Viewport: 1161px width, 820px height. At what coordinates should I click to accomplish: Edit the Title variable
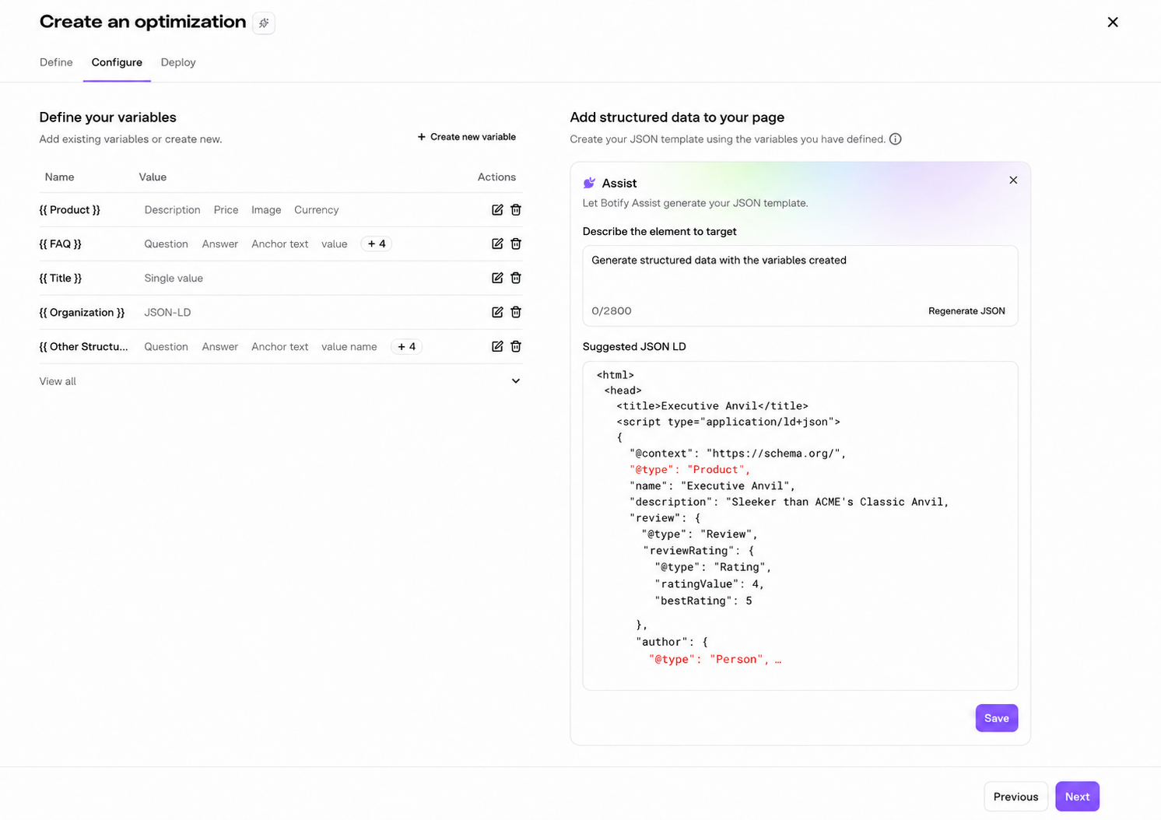pyautogui.click(x=497, y=279)
